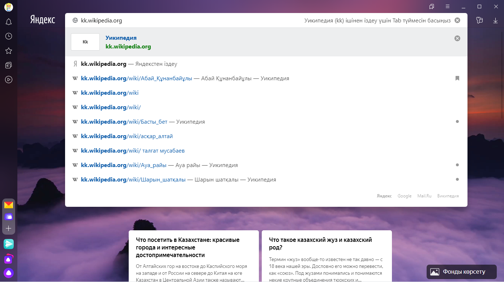Switch search engine to Википедия
Image resolution: width=504 pixels, height=282 pixels.
pos(448,196)
